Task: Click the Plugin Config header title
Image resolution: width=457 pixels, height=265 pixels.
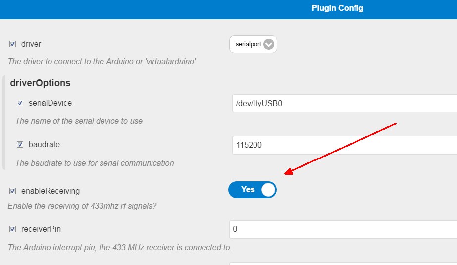Action: click(338, 8)
